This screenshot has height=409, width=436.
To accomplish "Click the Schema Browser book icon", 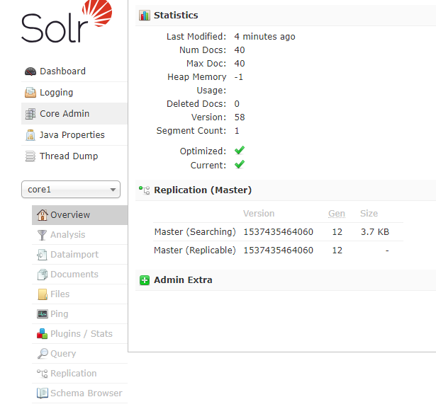I will click(x=43, y=393).
